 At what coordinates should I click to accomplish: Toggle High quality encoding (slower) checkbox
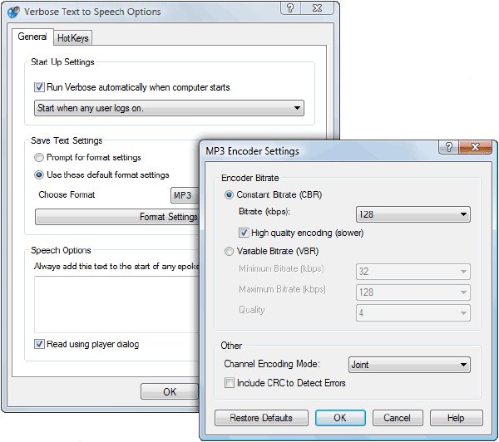(244, 233)
